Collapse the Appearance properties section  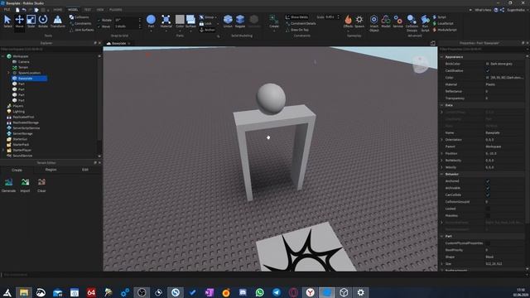pos(441,57)
